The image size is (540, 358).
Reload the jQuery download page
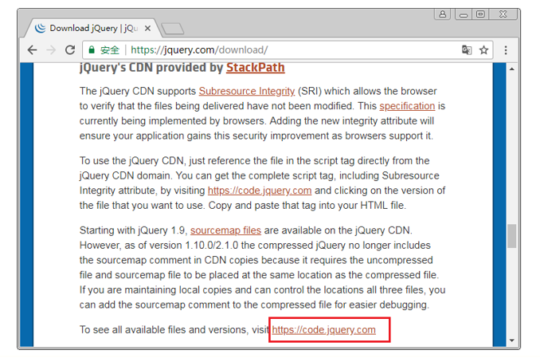coord(70,50)
